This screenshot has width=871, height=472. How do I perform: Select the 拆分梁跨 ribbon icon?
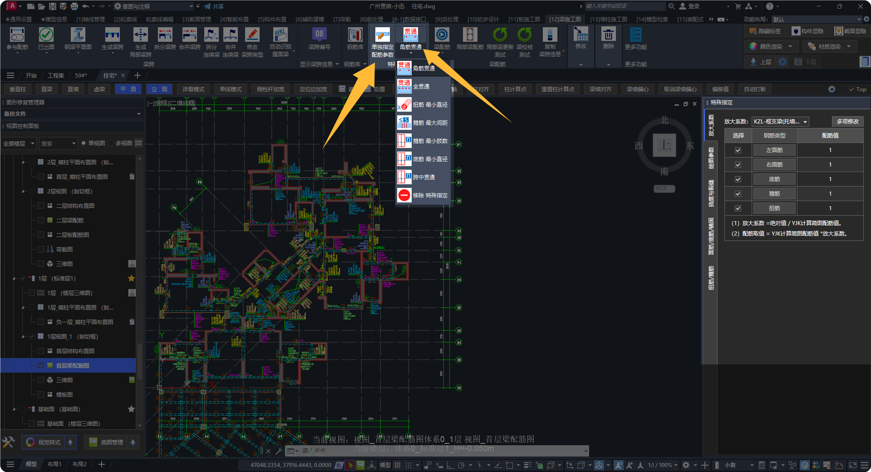(165, 35)
